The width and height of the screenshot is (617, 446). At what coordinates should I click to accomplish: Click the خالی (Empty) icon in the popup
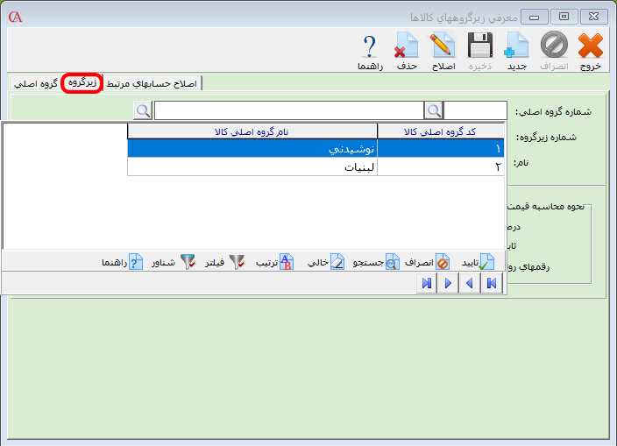[x=326, y=262]
